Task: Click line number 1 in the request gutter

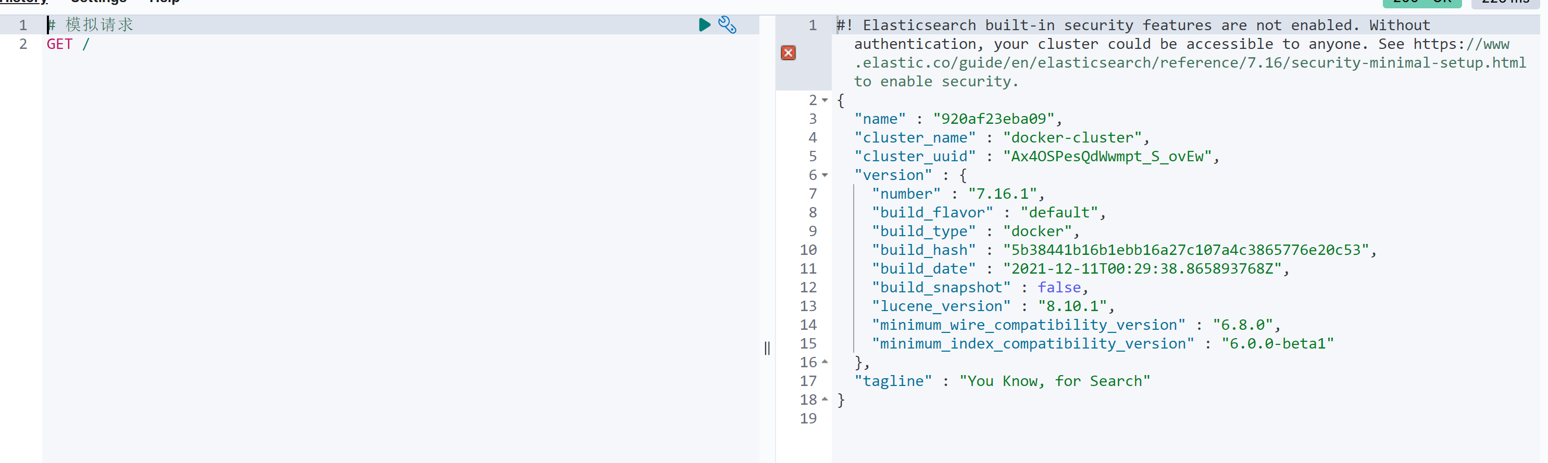Action: pos(23,24)
